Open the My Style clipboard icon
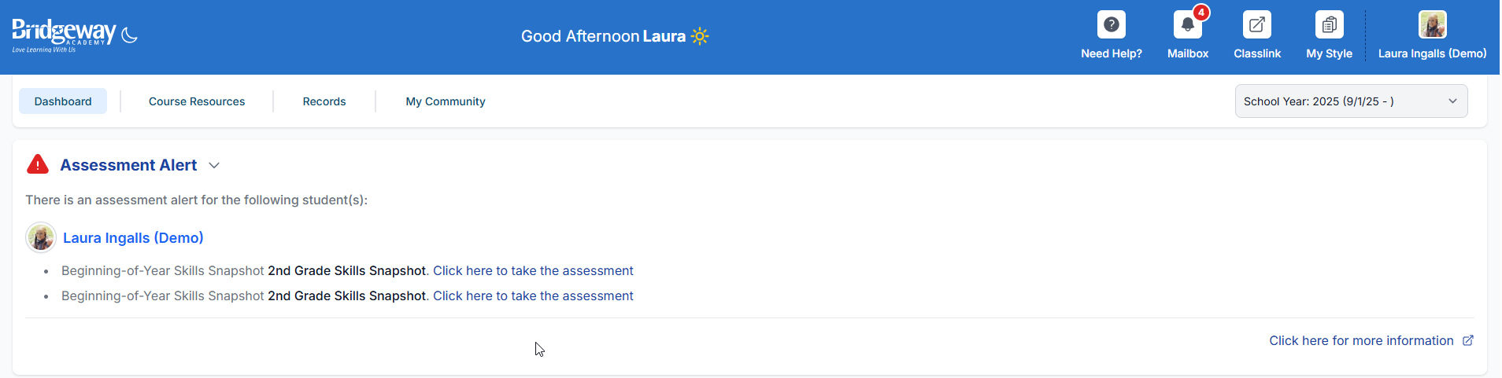 pos(1329,24)
